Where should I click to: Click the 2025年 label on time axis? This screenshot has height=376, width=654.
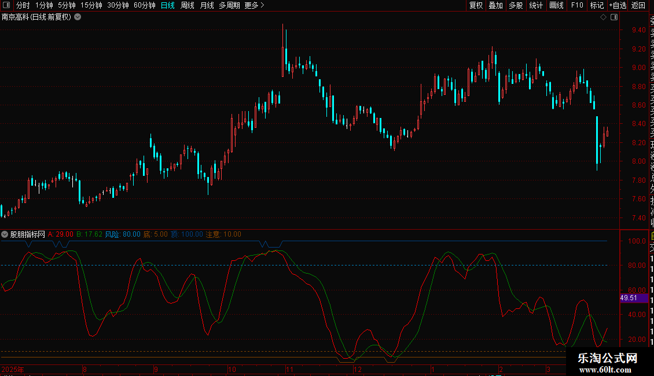(x=13, y=370)
